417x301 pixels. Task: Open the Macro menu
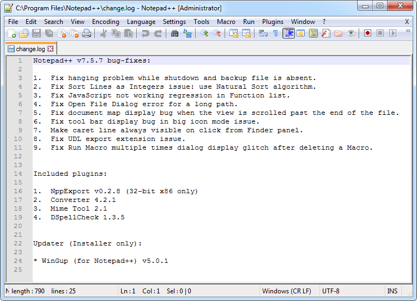[x=226, y=22]
